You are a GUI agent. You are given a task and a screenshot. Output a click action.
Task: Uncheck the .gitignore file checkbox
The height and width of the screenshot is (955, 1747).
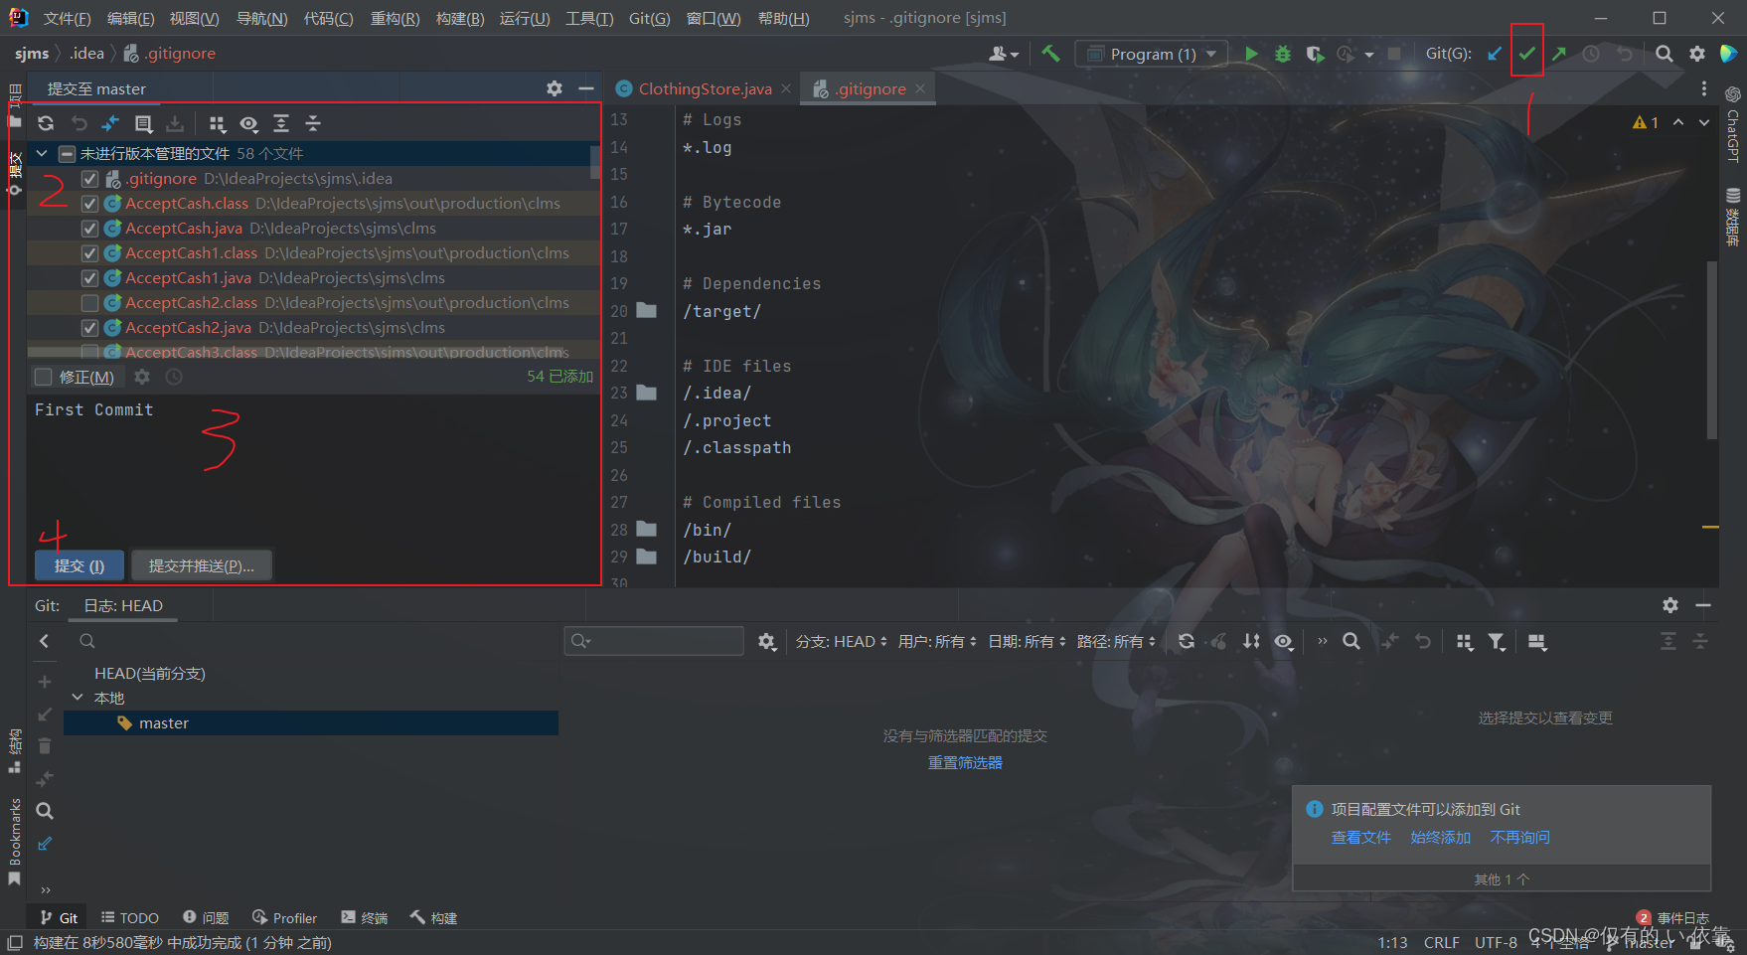coord(89,179)
